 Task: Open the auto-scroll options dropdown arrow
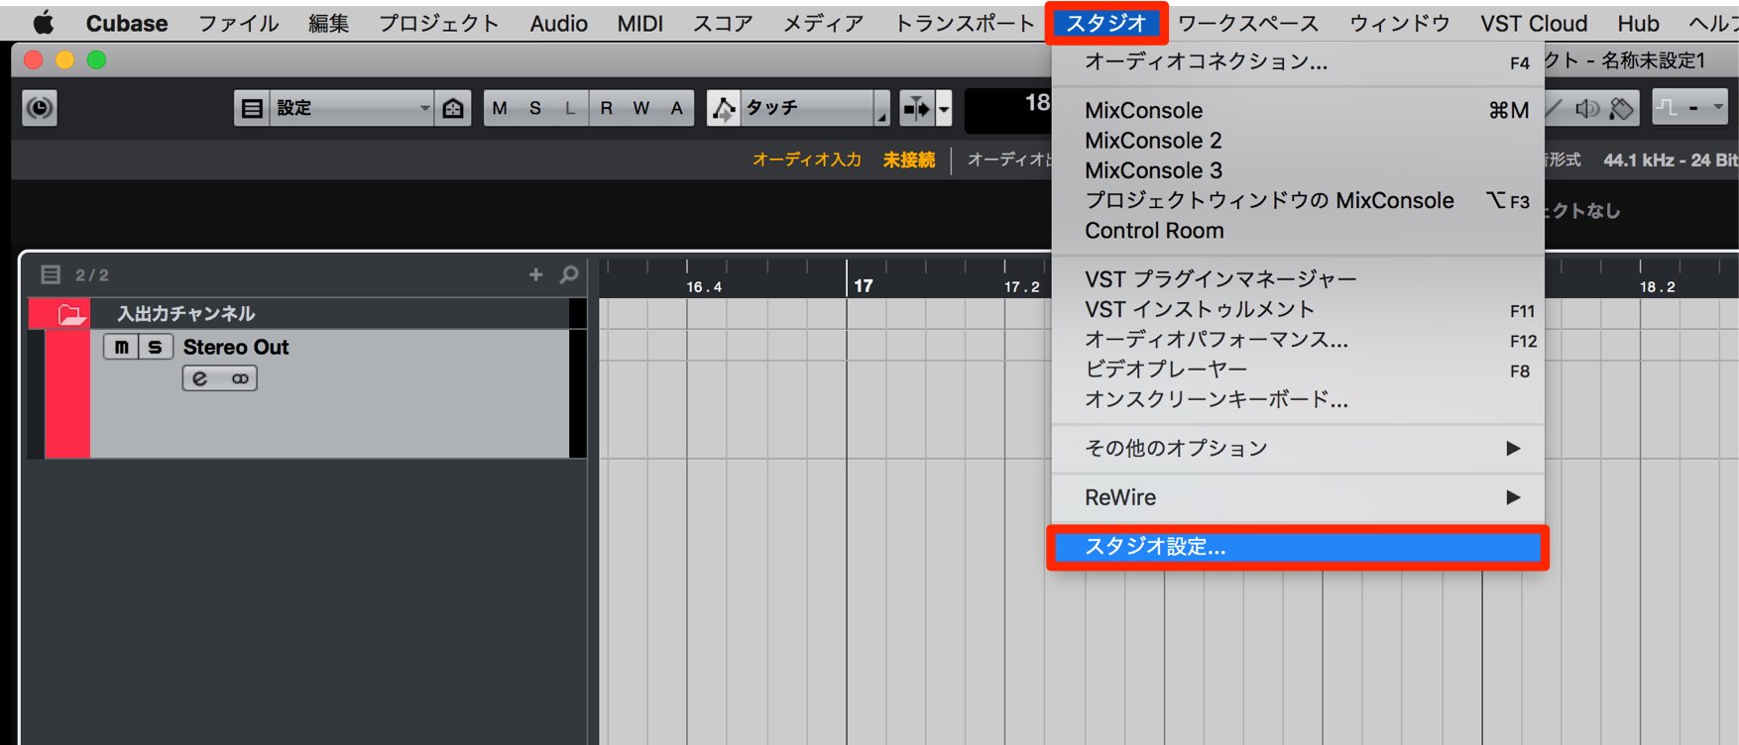944,108
